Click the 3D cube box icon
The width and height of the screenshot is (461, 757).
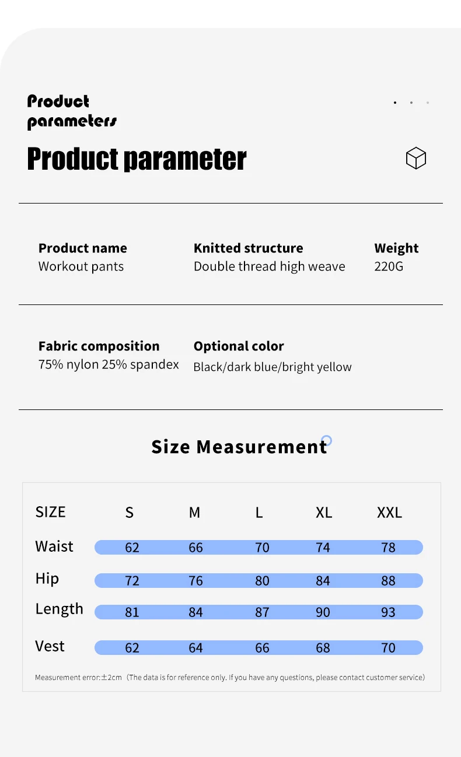pyautogui.click(x=416, y=158)
